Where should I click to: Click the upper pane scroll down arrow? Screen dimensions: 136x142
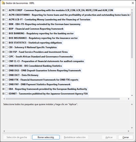[132, 95]
